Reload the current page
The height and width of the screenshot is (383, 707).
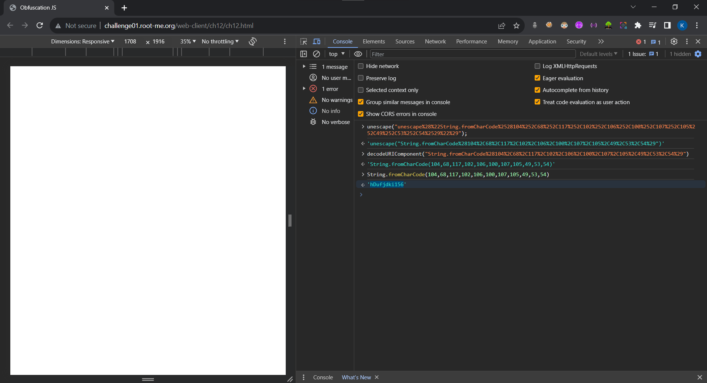coord(40,25)
